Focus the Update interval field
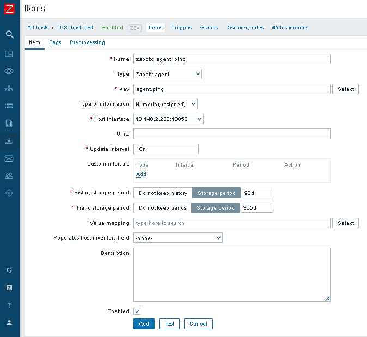367x337 pixels. coord(166,149)
